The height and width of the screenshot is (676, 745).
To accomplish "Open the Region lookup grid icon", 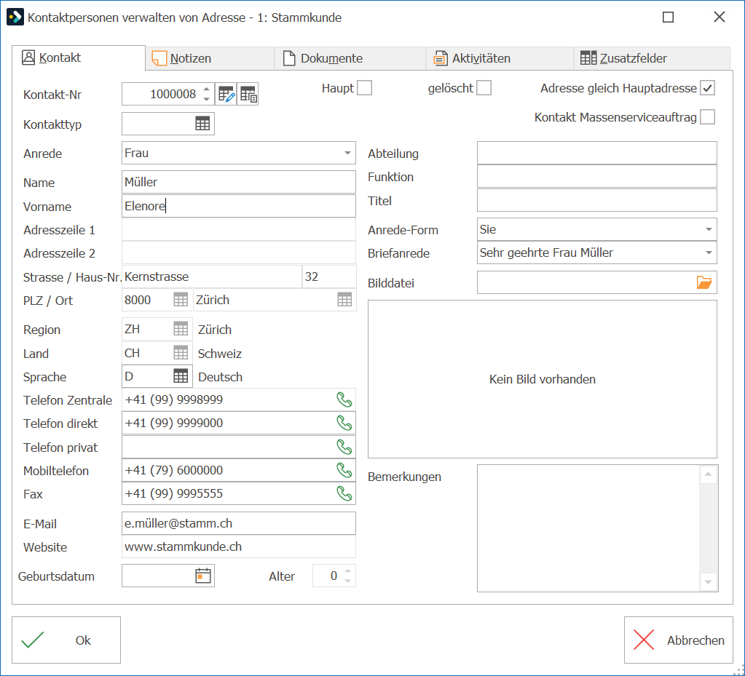I will point(181,329).
